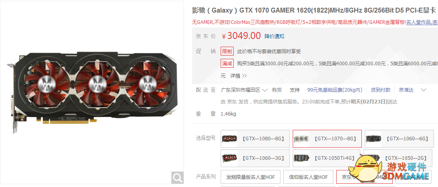Viewport: 438px width, 187px height.
Task: Click the GTX-1060-6G card thumbnail image
Action: 373,138
